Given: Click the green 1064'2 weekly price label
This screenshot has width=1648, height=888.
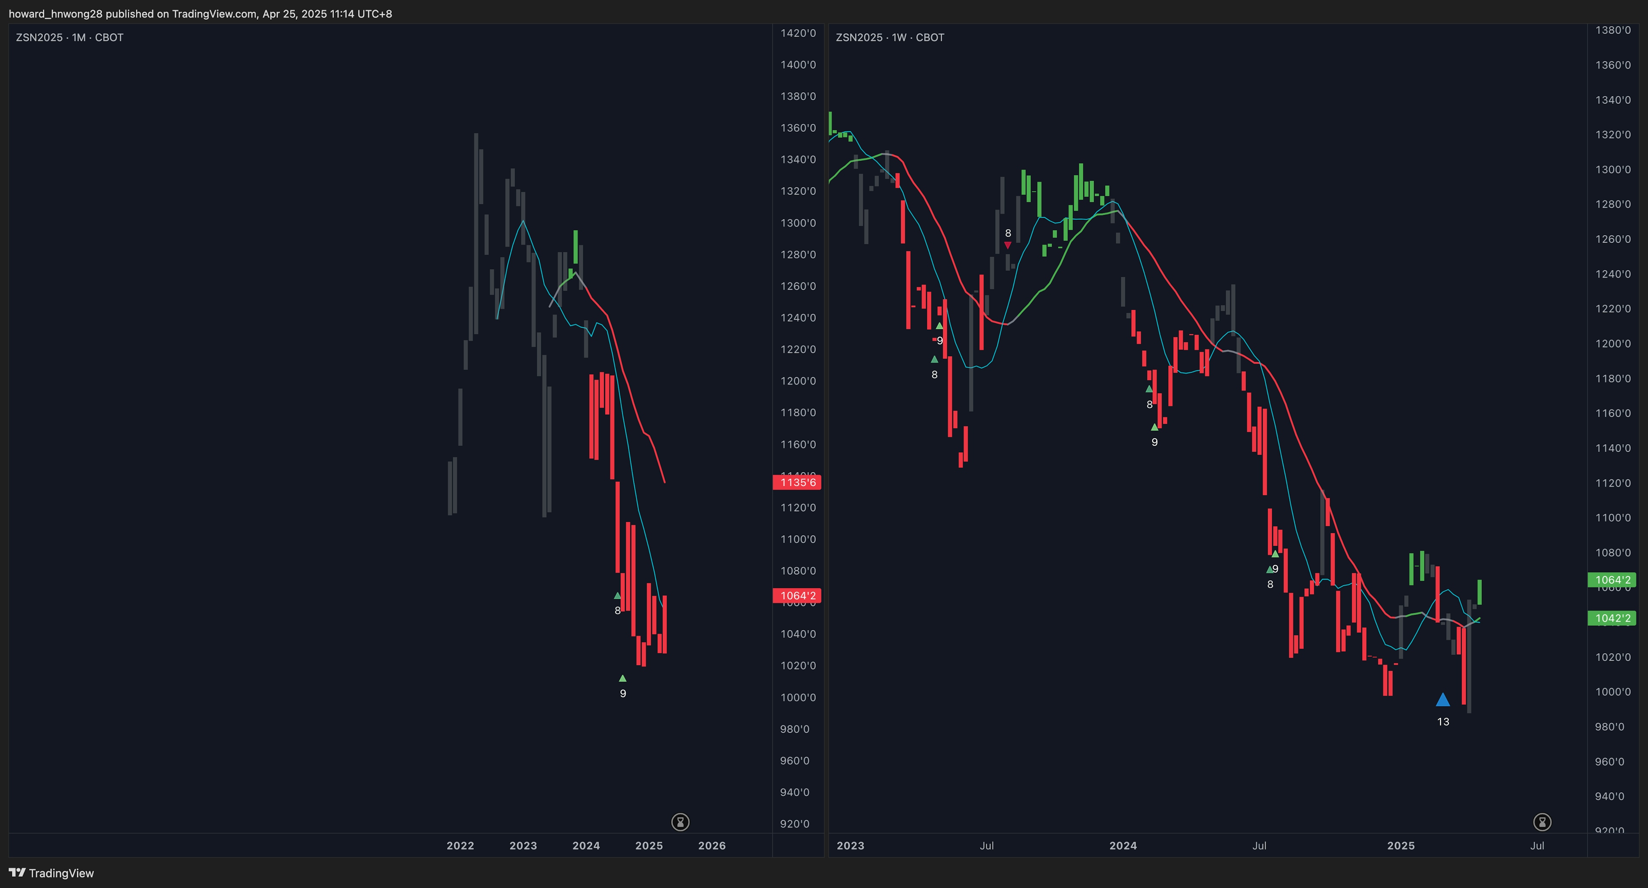Looking at the screenshot, I should [1612, 580].
